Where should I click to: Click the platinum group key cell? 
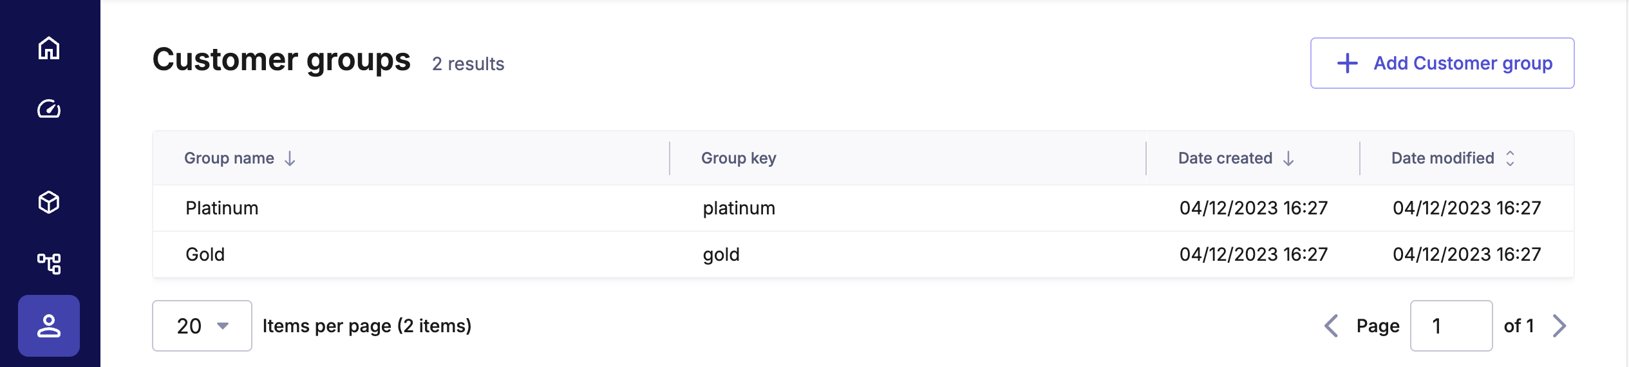(x=739, y=208)
